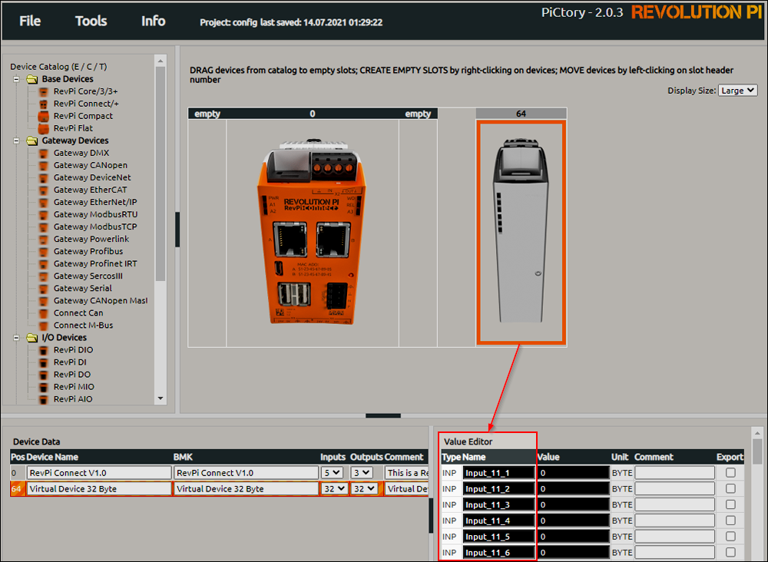Open Inputs dropdown for RevPi Connect V1.0

[333, 473]
